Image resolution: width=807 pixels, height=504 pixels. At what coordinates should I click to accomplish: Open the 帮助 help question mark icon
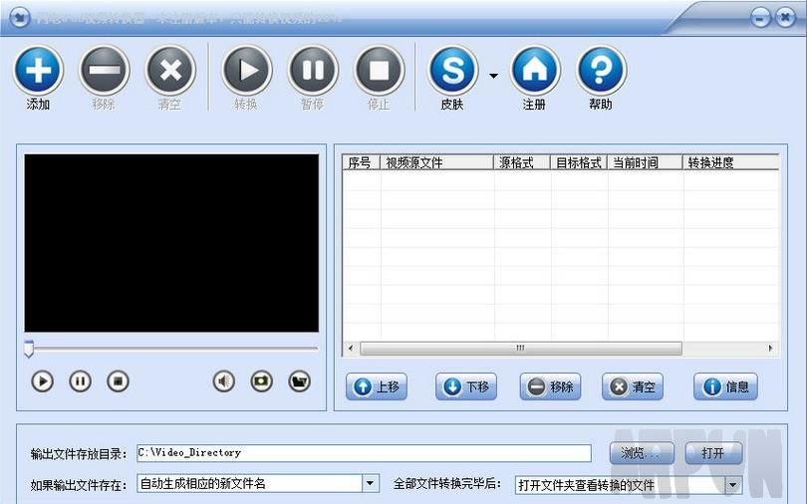pos(601,70)
